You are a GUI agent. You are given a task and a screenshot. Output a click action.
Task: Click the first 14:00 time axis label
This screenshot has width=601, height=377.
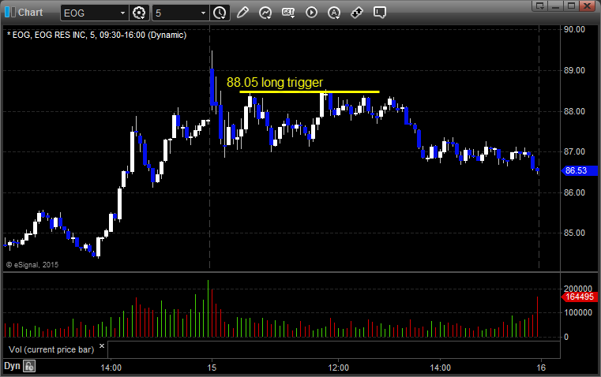[x=111, y=368]
